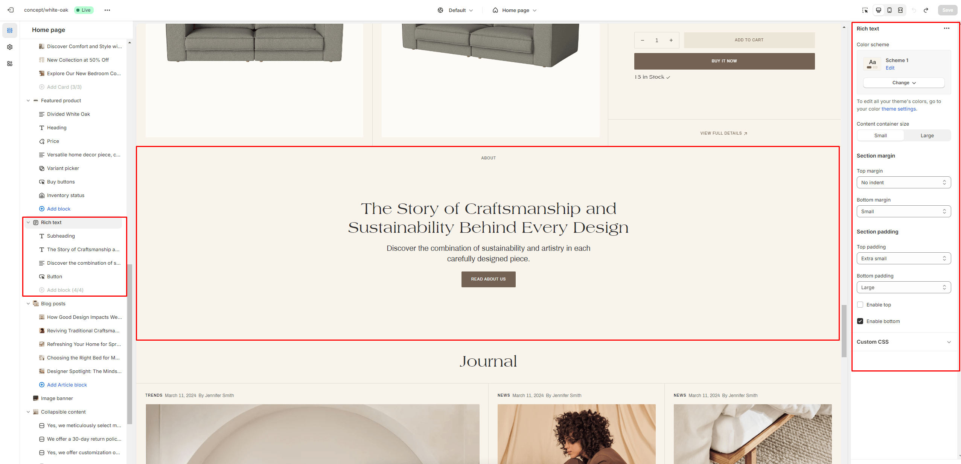Open the app embeds icon in sidebar

coord(10,64)
